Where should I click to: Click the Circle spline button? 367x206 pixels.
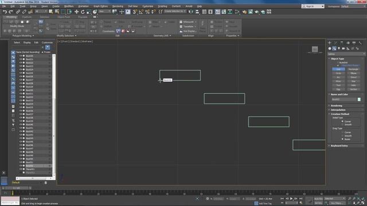click(x=338, y=73)
